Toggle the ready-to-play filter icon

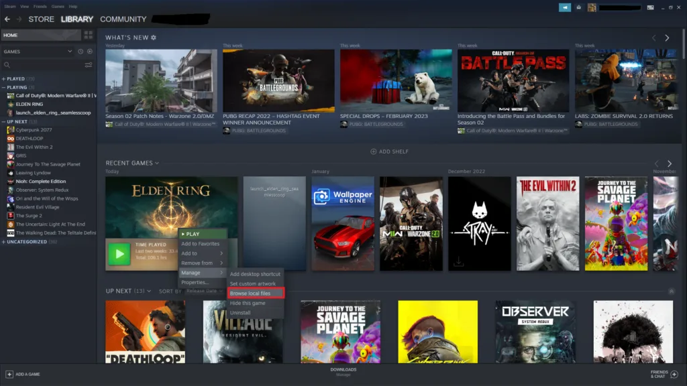click(x=89, y=52)
